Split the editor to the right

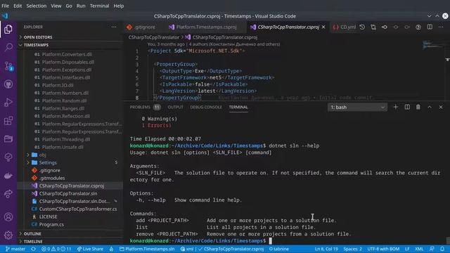point(430,27)
